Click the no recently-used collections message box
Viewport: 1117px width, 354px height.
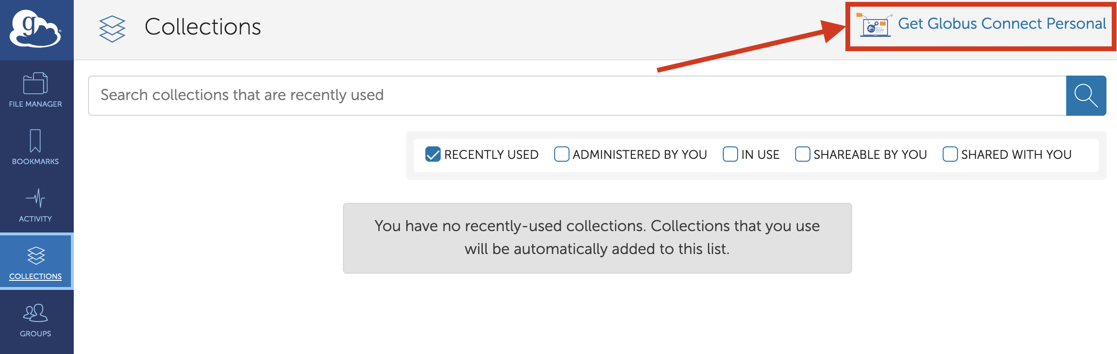coord(597,238)
